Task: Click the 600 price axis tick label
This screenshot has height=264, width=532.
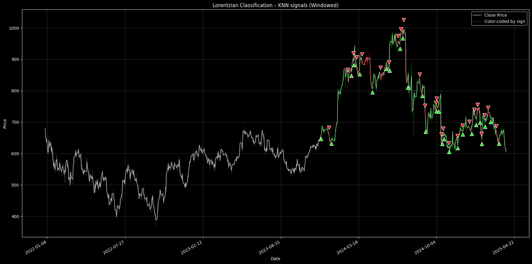Action: click(x=16, y=154)
